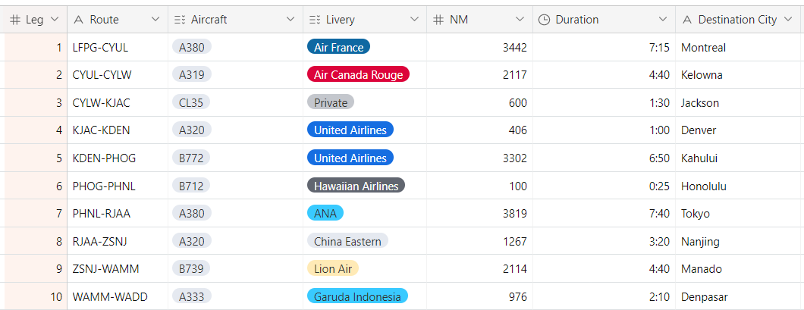Click the LFPG-CYUL route cell
This screenshot has height=310, width=804.
[x=101, y=48]
